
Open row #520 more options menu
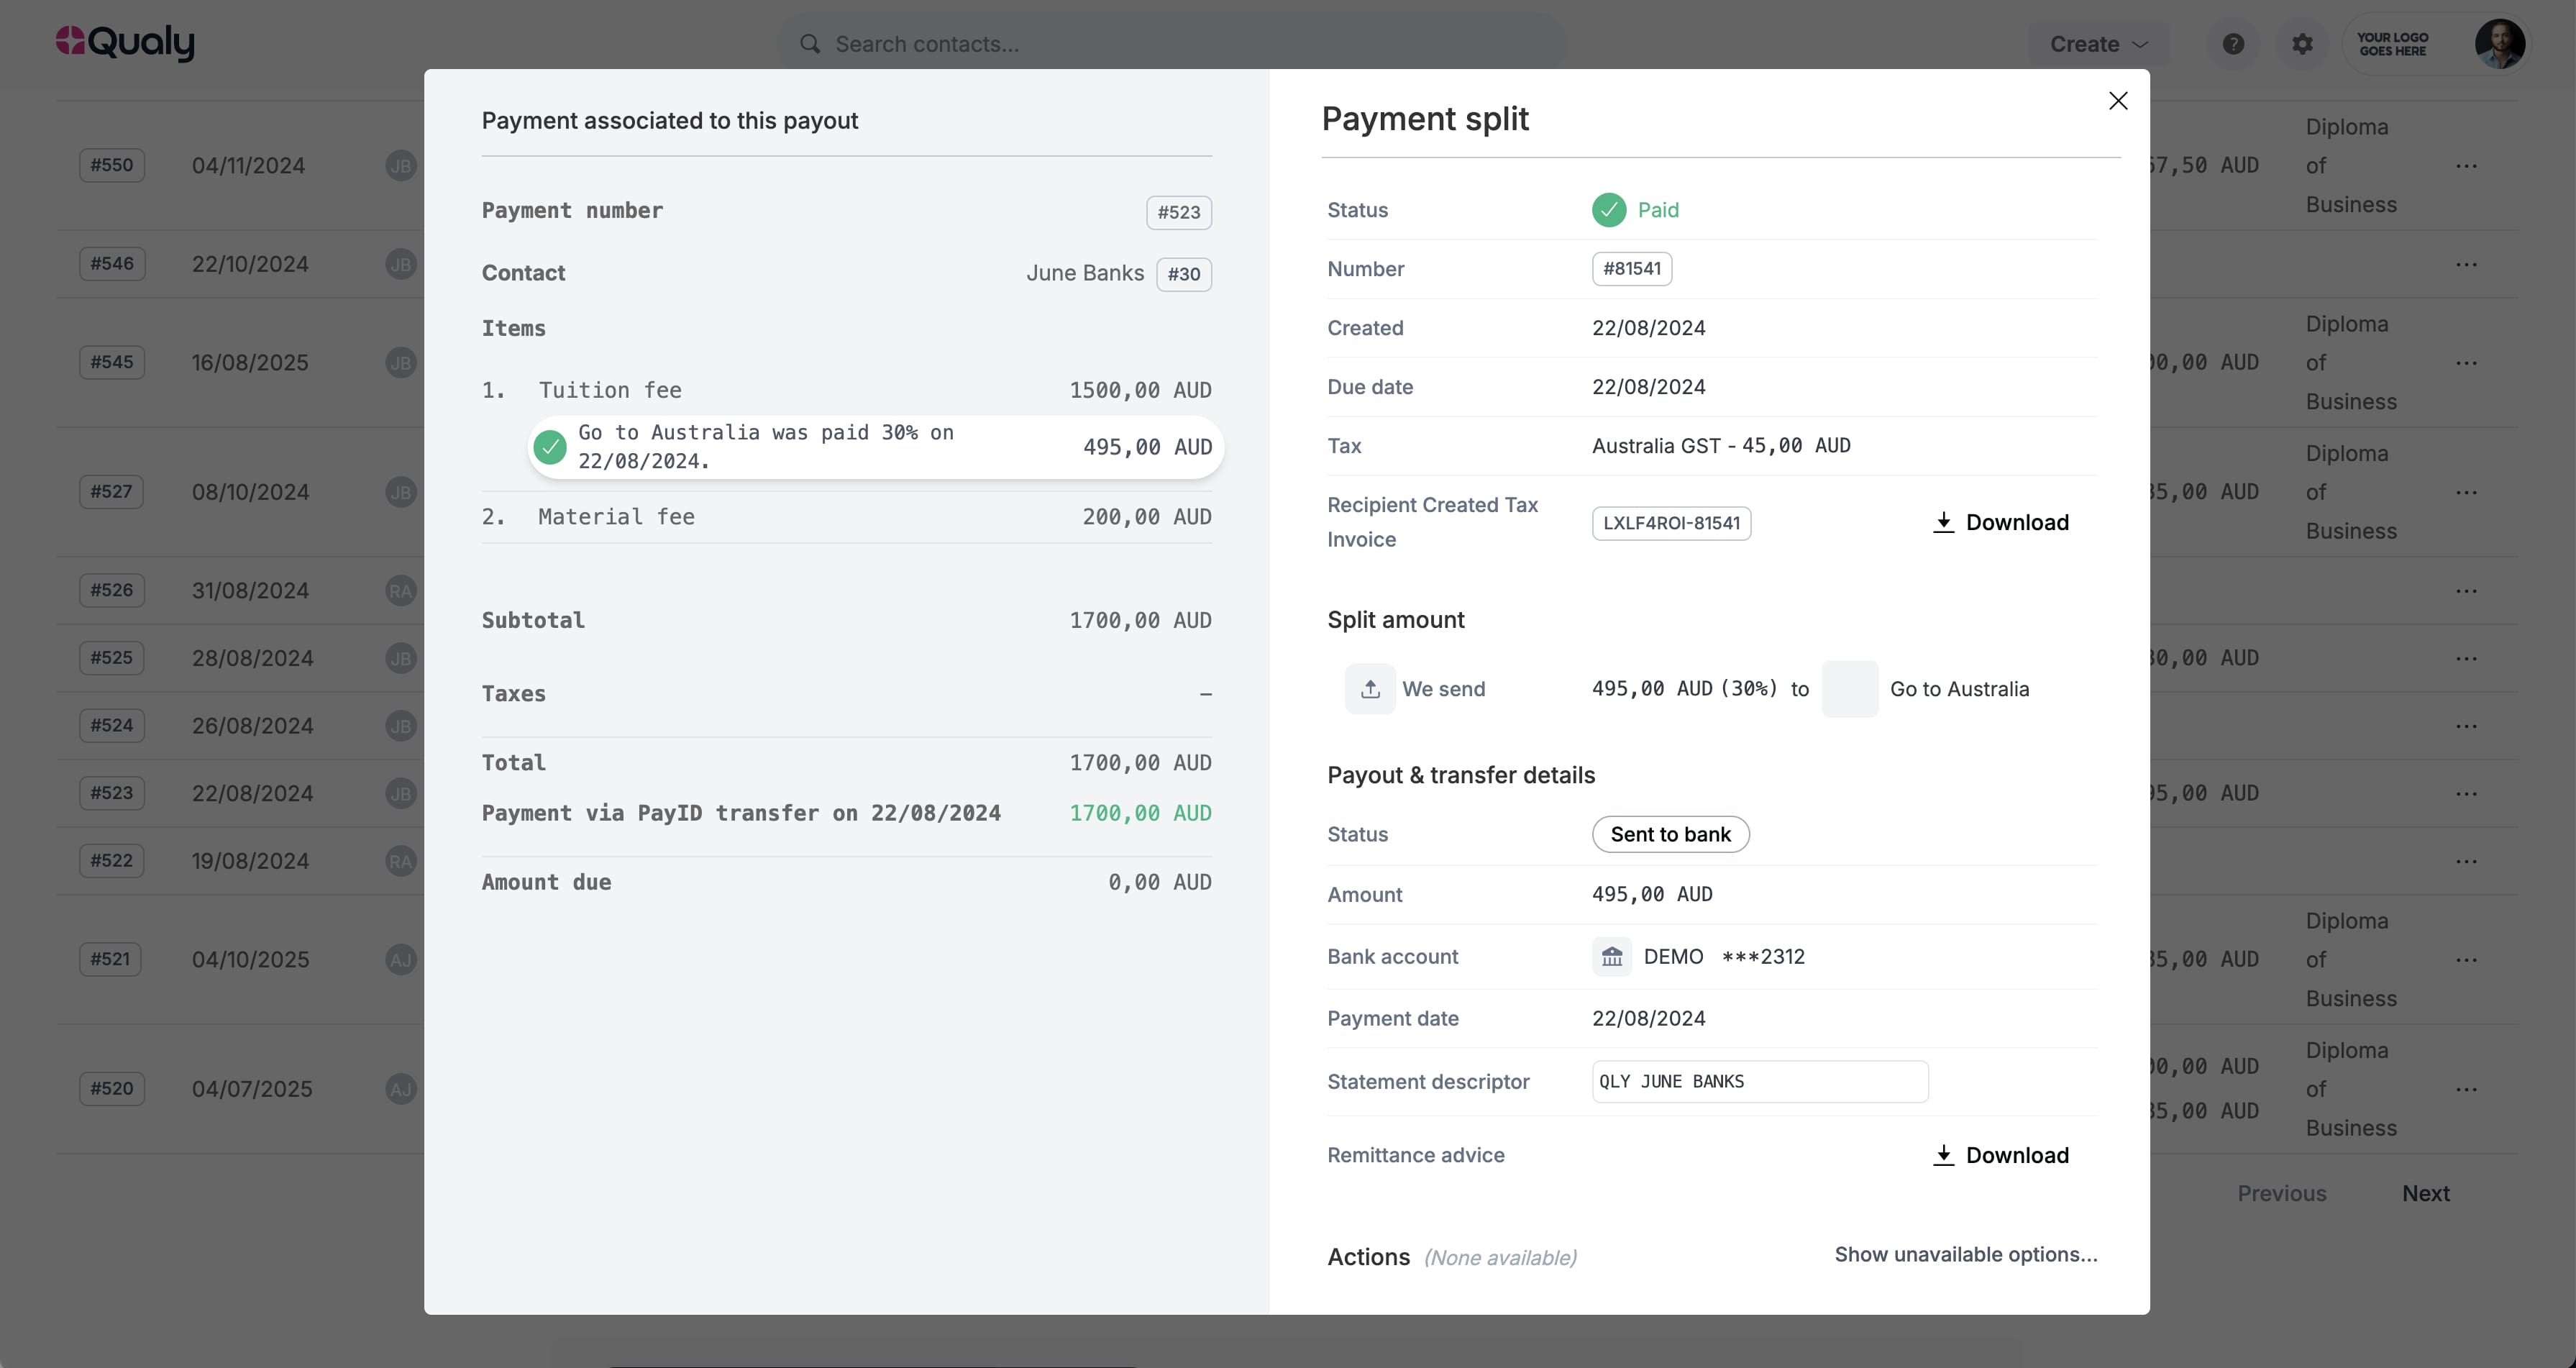click(x=2466, y=1089)
